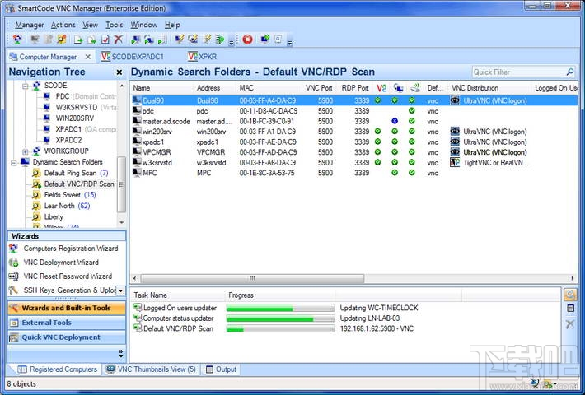This screenshot has height=395, width=585.
Task: Open the Tools menu
Action: 115,25
